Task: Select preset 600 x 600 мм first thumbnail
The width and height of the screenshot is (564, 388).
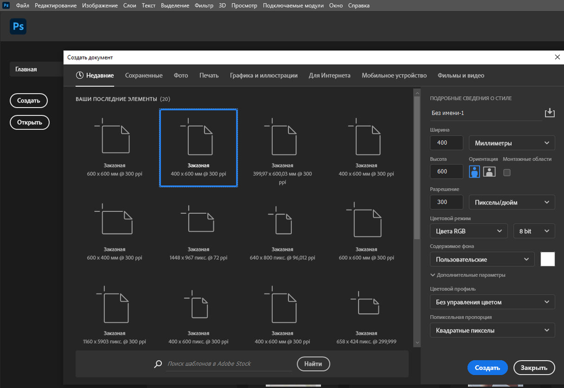Action: pyautogui.click(x=115, y=147)
